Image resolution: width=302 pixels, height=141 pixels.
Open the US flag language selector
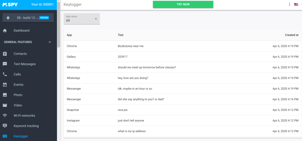pyautogui.click(x=296, y=4)
